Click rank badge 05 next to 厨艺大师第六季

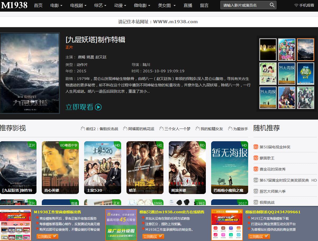256,191
